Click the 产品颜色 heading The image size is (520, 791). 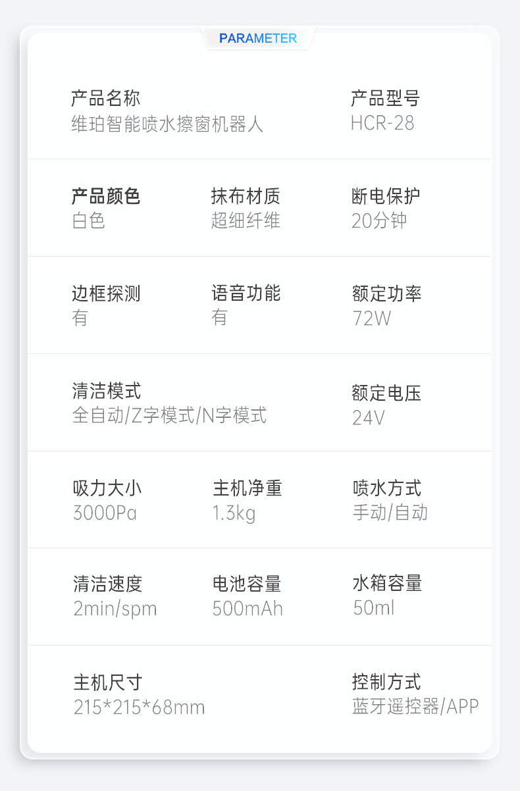point(105,196)
